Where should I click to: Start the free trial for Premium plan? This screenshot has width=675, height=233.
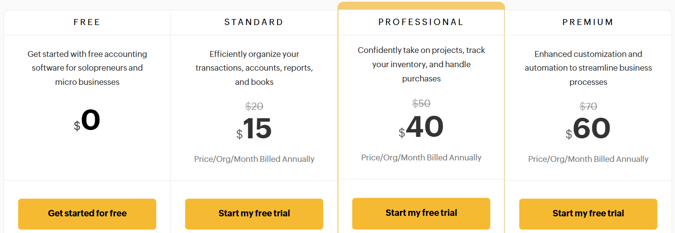coord(588,213)
